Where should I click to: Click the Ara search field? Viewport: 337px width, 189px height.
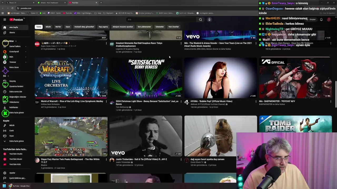click(x=161, y=19)
